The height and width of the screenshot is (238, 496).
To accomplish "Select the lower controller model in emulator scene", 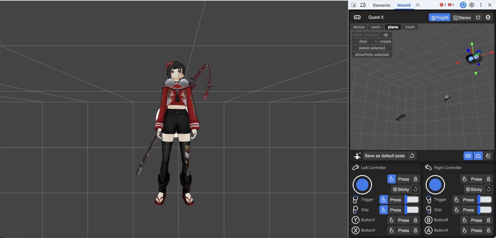I will click(400, 117).
